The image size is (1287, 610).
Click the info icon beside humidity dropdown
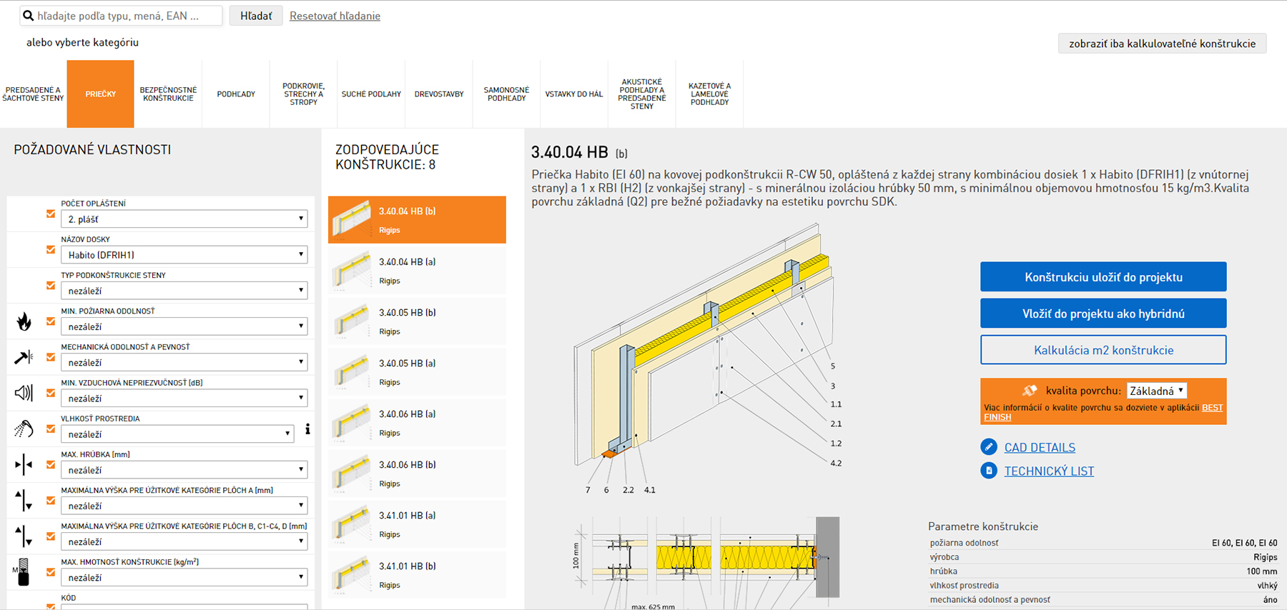[x=307, y=429]
